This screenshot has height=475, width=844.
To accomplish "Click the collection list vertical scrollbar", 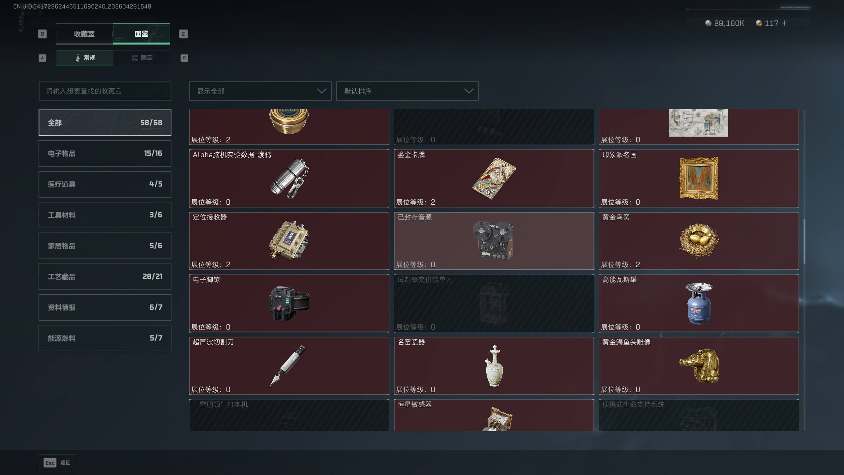I will [x=804, y=241].
